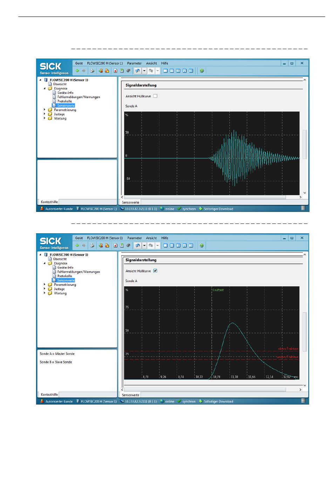Uncheck the ticked Ansicht Hüllkurve checkbox

click(155, 271)
